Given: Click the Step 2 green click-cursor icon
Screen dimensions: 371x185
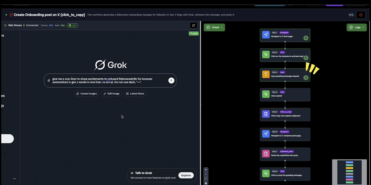Looking at the screenshot, I should pyautogui.click(x=266, y=55).
